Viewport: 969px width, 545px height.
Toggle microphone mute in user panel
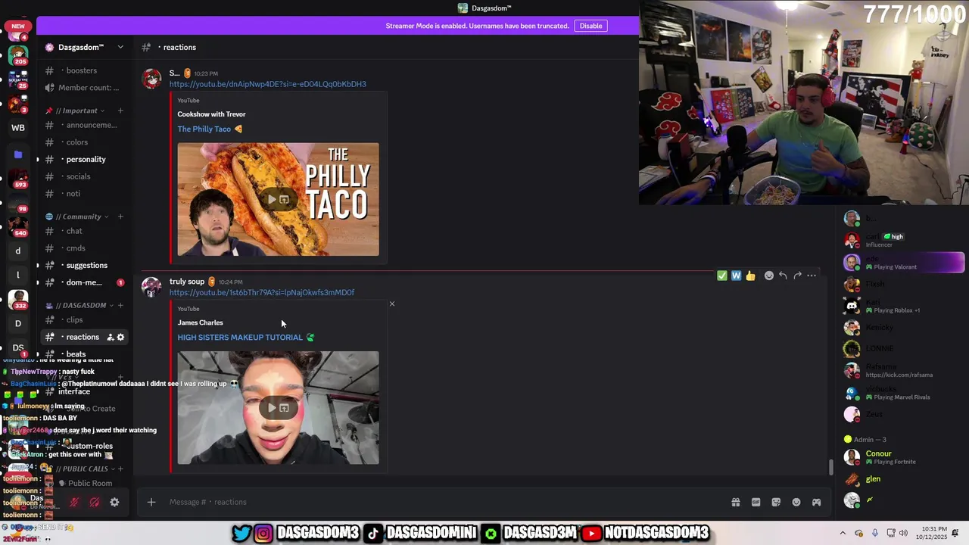click(x=74, y=502)
